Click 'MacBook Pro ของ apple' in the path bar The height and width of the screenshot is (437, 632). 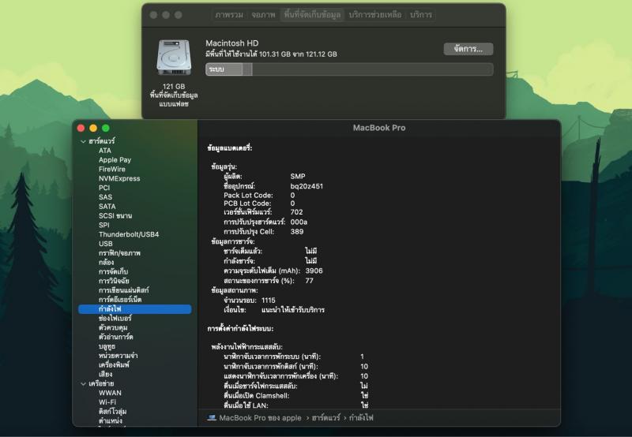[x=261, y=418]
